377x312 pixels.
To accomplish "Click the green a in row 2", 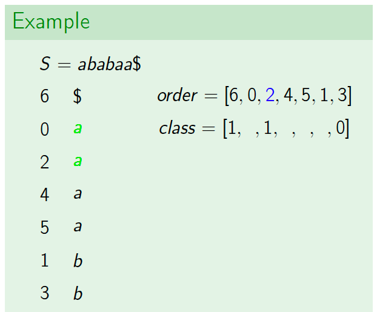I will [x=78, y=161].
